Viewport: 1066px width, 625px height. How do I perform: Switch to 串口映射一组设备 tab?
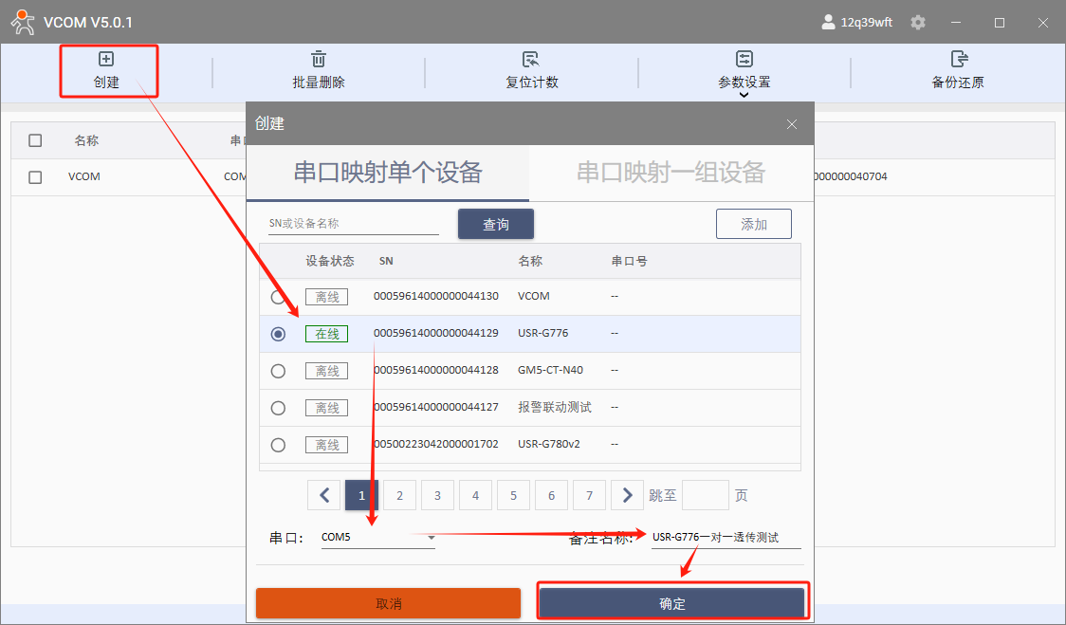pos(671,173)
